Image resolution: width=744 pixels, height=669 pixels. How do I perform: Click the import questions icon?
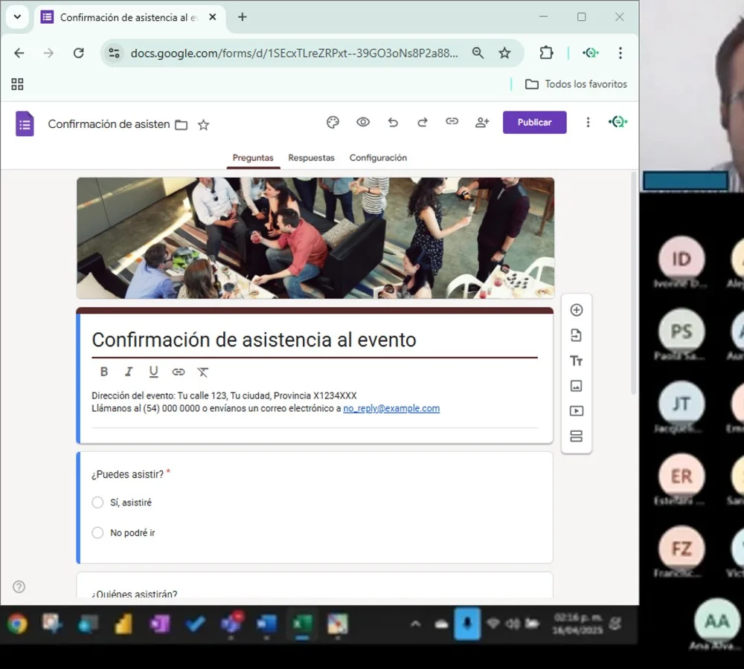[x=576, y=336]
